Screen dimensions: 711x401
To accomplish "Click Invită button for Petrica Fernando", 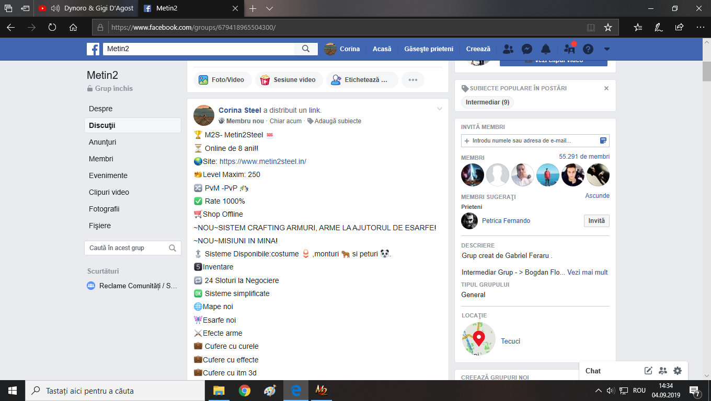I will coord(597,221).
